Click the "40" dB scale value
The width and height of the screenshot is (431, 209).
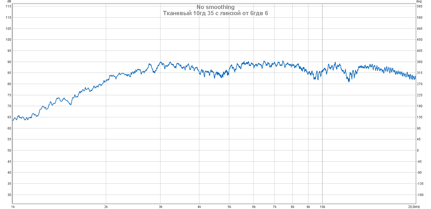(x=9, y=173)
